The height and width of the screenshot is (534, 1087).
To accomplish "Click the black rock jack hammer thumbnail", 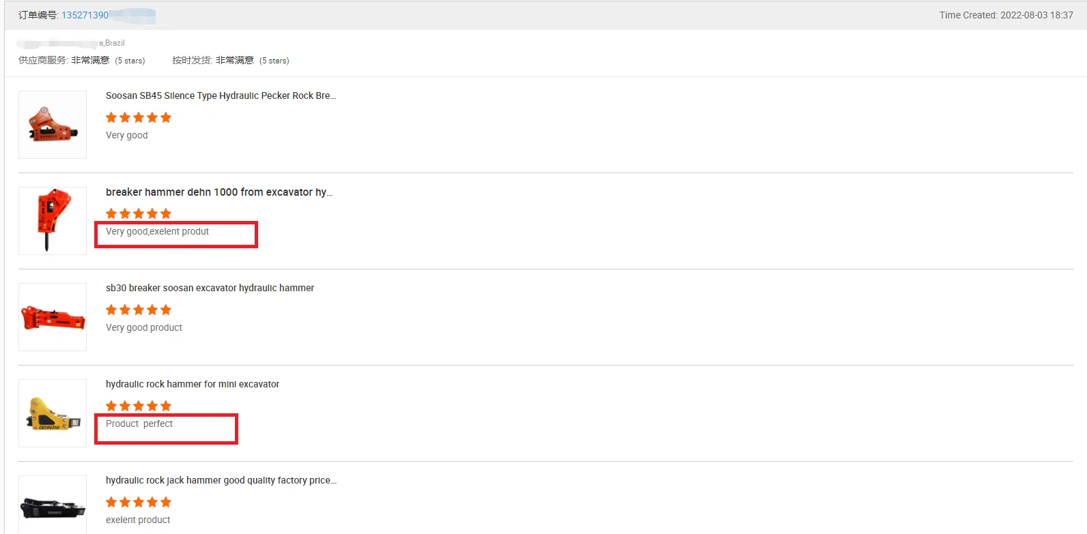I will (53, 505).
